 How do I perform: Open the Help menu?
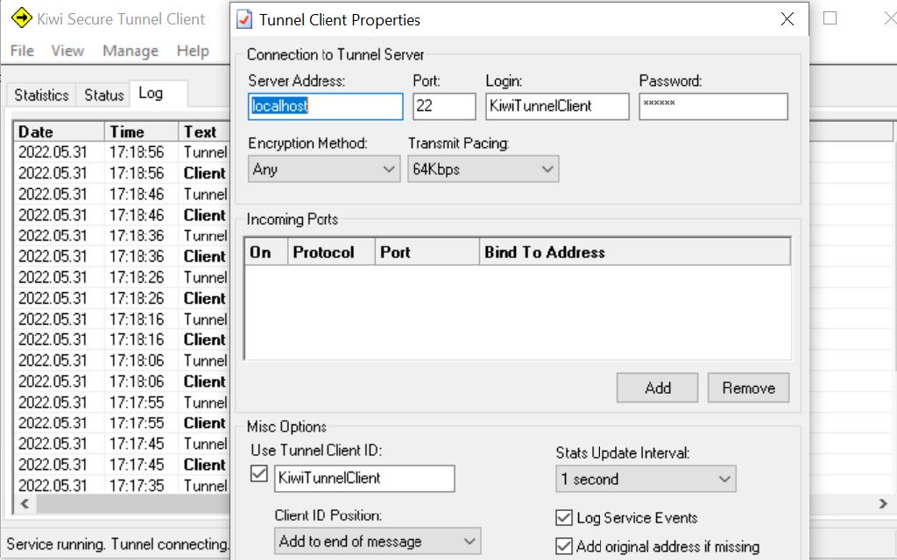coord(193,51)
